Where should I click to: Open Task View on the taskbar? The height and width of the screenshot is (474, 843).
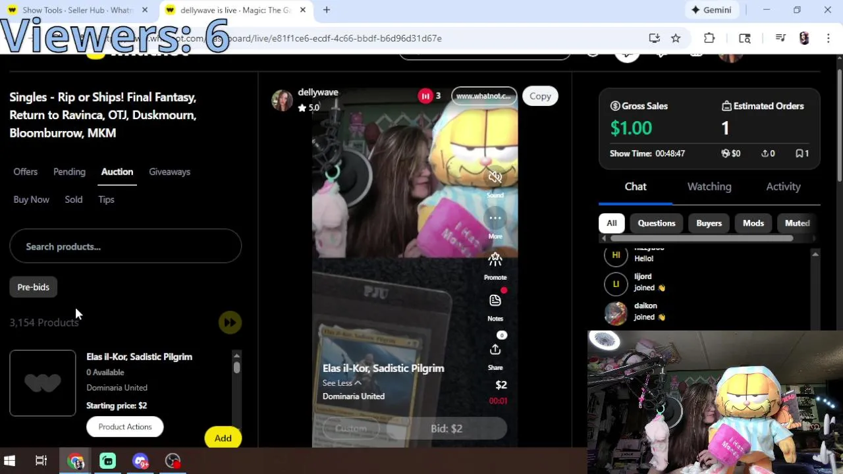click(41, 461)
